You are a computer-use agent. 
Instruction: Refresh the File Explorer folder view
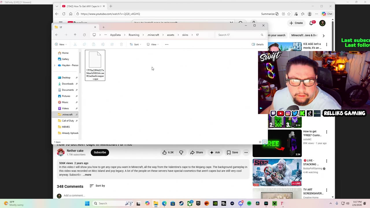click(x=84, y=35)
